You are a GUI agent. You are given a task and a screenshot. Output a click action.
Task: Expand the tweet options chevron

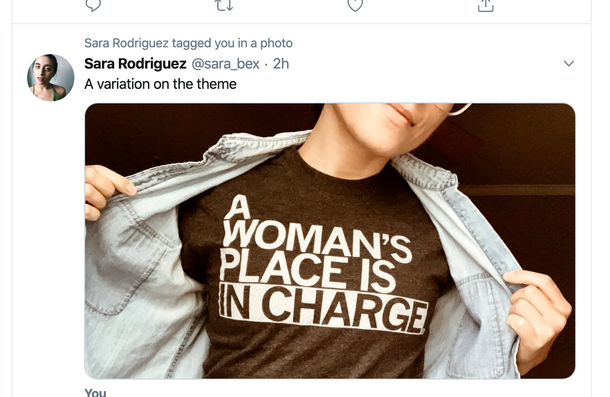point(568,64)
